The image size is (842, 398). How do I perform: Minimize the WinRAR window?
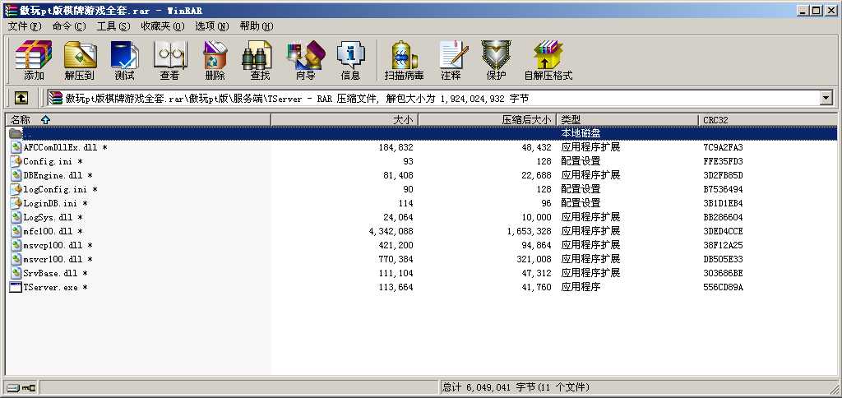coord(804,10)
